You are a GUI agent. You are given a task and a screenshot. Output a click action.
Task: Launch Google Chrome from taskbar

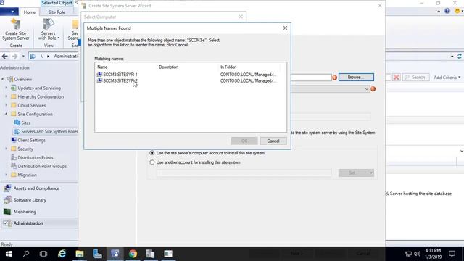133,254
